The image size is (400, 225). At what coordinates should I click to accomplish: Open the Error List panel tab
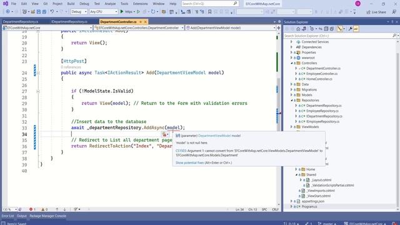tap(8, 216)
